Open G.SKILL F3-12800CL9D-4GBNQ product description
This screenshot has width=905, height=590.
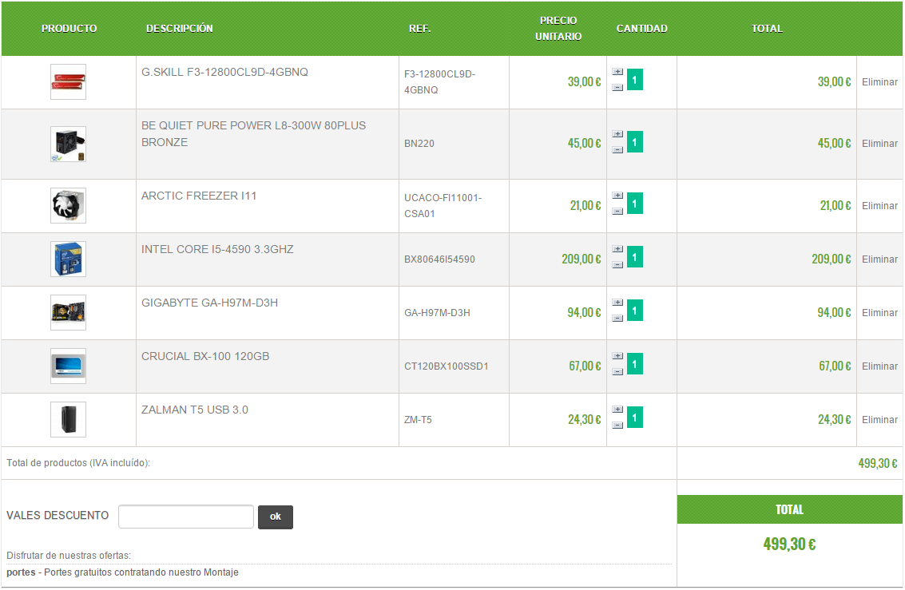(x=224, y=72)
